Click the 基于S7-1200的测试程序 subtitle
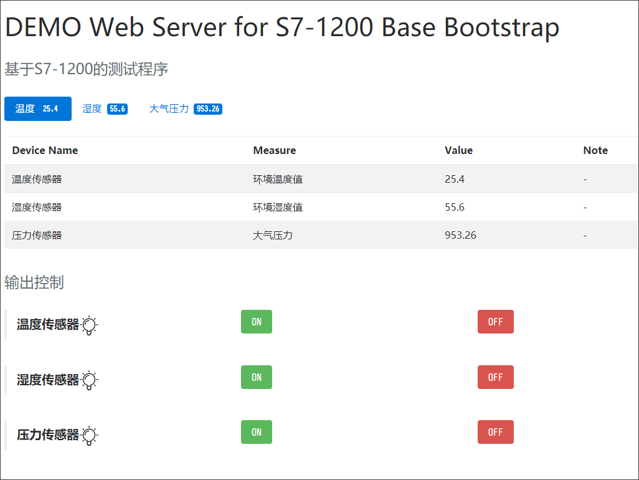 coord(86,69)
